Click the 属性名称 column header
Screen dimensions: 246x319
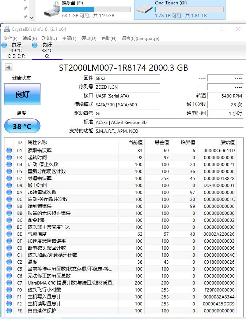[72, 142]
